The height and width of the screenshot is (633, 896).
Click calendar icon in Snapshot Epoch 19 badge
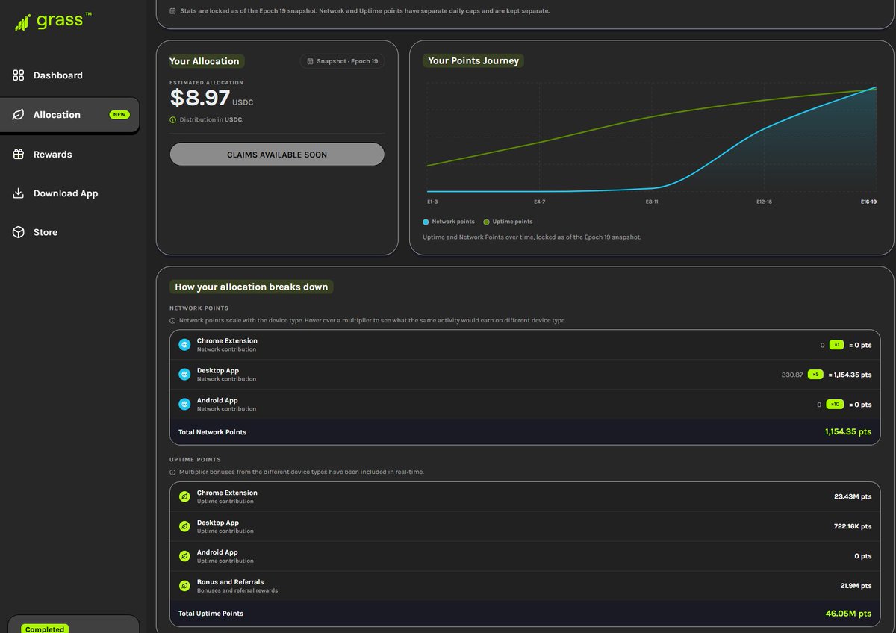[x=310, y=61]
